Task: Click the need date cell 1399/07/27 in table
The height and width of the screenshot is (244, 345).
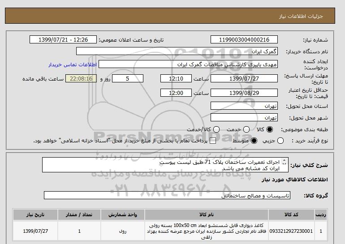Action: coord(35,231)
